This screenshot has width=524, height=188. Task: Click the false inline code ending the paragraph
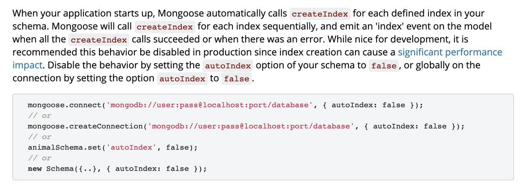tap(237, 79)
